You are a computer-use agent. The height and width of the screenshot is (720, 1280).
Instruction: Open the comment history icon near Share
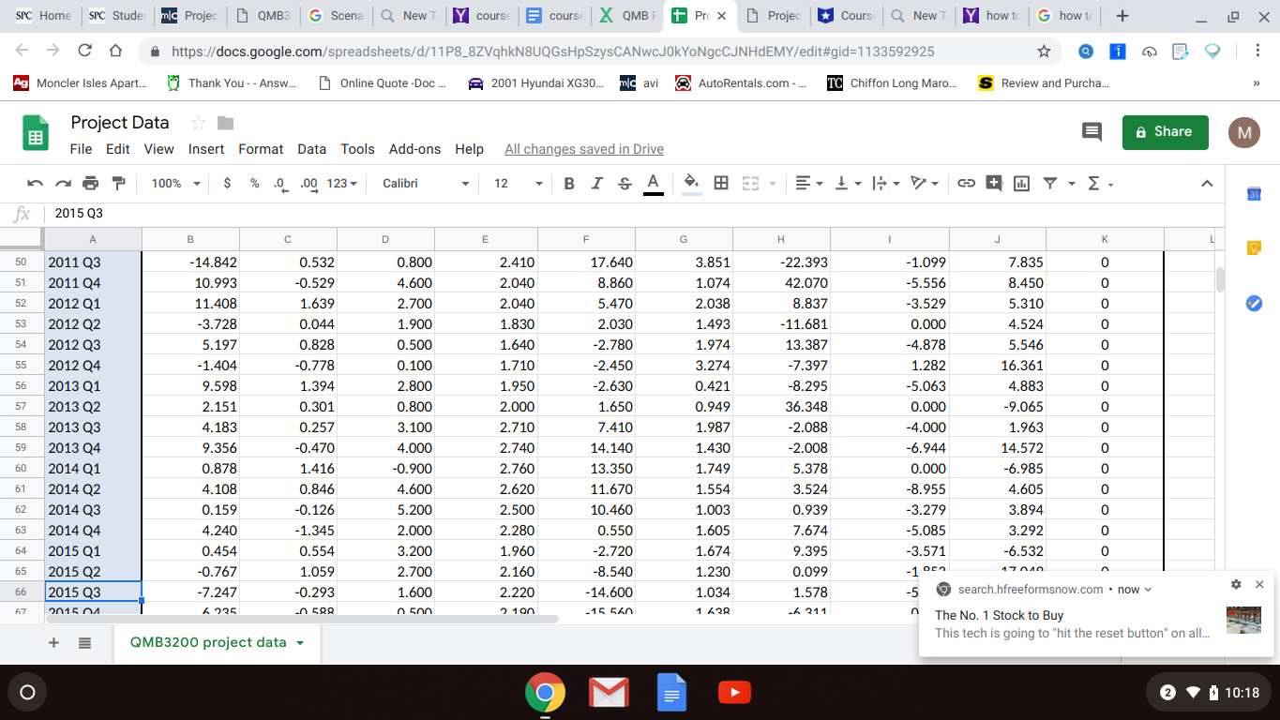(x=1092, y=132)
